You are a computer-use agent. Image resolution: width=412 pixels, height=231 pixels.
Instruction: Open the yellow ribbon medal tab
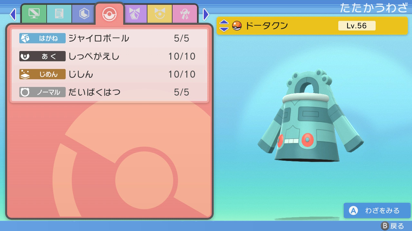160,14
